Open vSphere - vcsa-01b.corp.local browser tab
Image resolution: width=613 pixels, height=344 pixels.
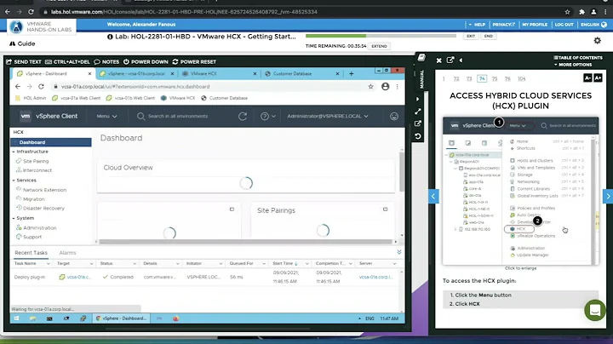pyautogui.click(x=136, y=73)
